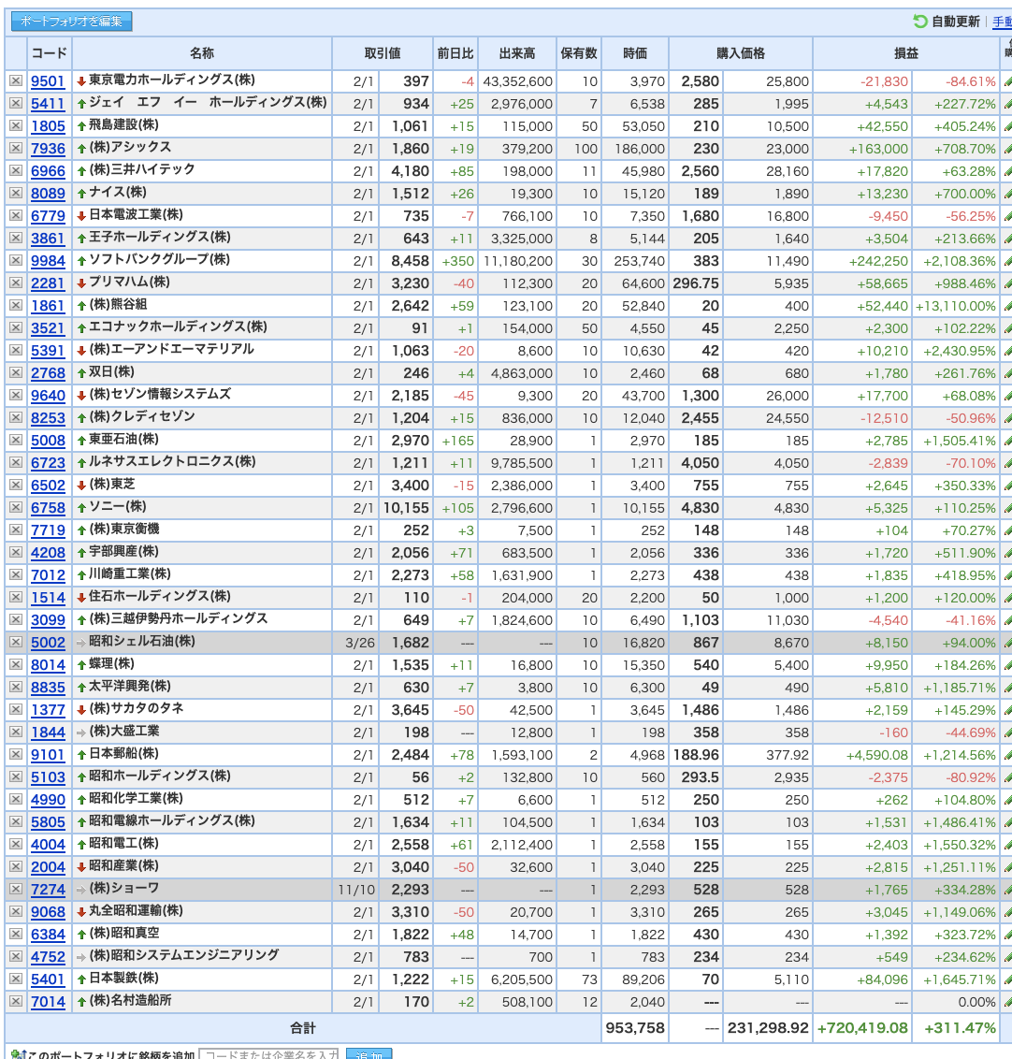This screenshot has height=1059, width=1012.
Task: Open stock code link 6384
Action: pos(48,935)
